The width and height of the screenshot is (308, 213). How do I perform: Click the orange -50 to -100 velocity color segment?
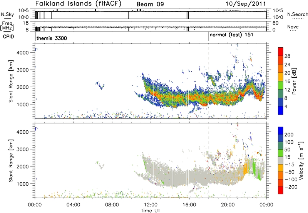(x=281, y=175)
